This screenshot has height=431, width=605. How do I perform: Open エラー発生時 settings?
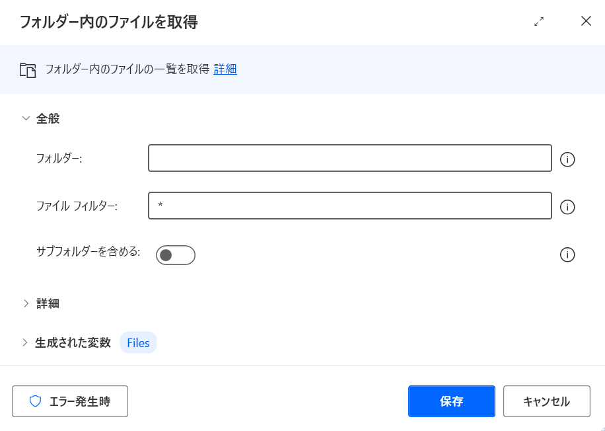[x=70, y=401]
